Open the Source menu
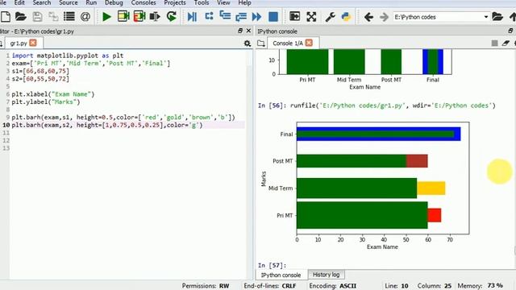 [68, 3]
